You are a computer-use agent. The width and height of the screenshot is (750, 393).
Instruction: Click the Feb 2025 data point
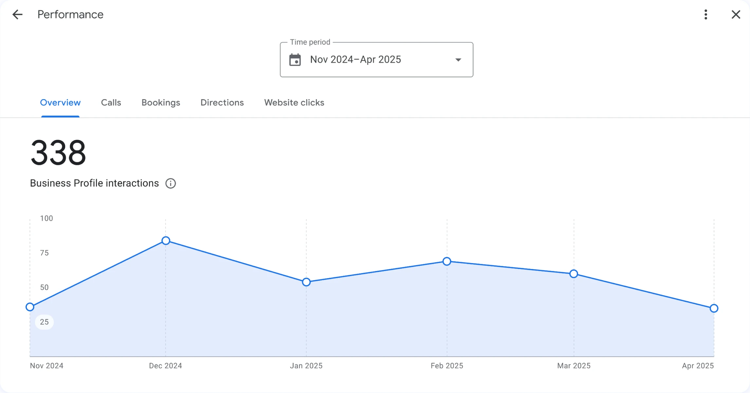pos(447,261)
